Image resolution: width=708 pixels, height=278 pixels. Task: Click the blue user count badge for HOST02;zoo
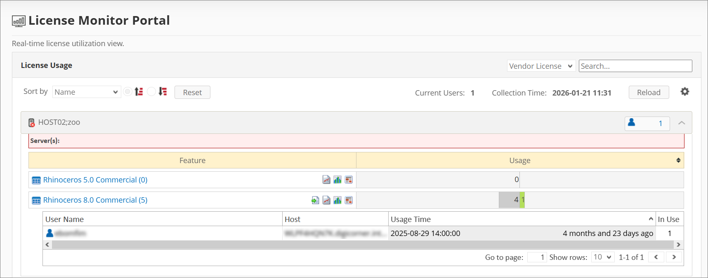click(647, 123)
